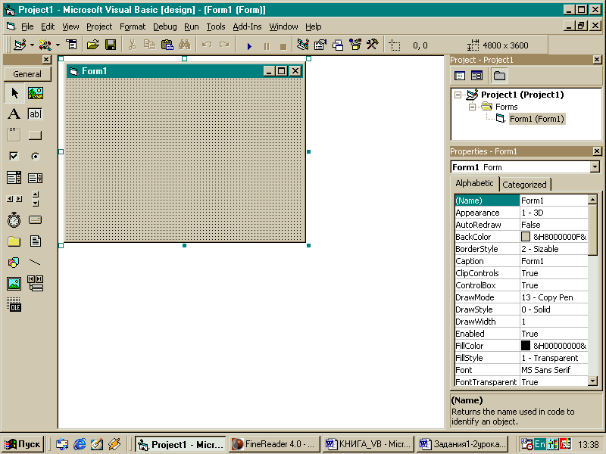606x454 pixels.
Task: Open КНИГА_VB Word taskbar button
Action: click(368, 444)
